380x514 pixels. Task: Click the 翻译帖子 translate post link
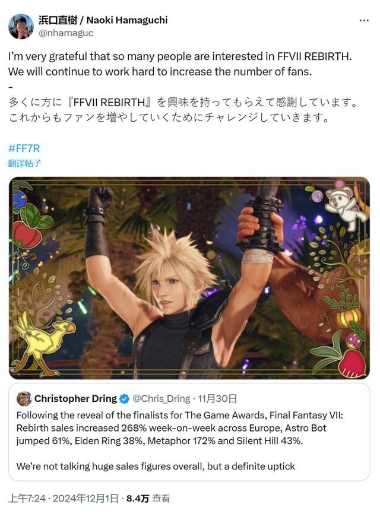(24, 163)
